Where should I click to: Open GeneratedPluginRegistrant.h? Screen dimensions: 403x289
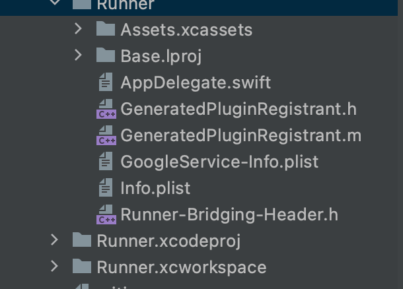[x=238, y=110]
